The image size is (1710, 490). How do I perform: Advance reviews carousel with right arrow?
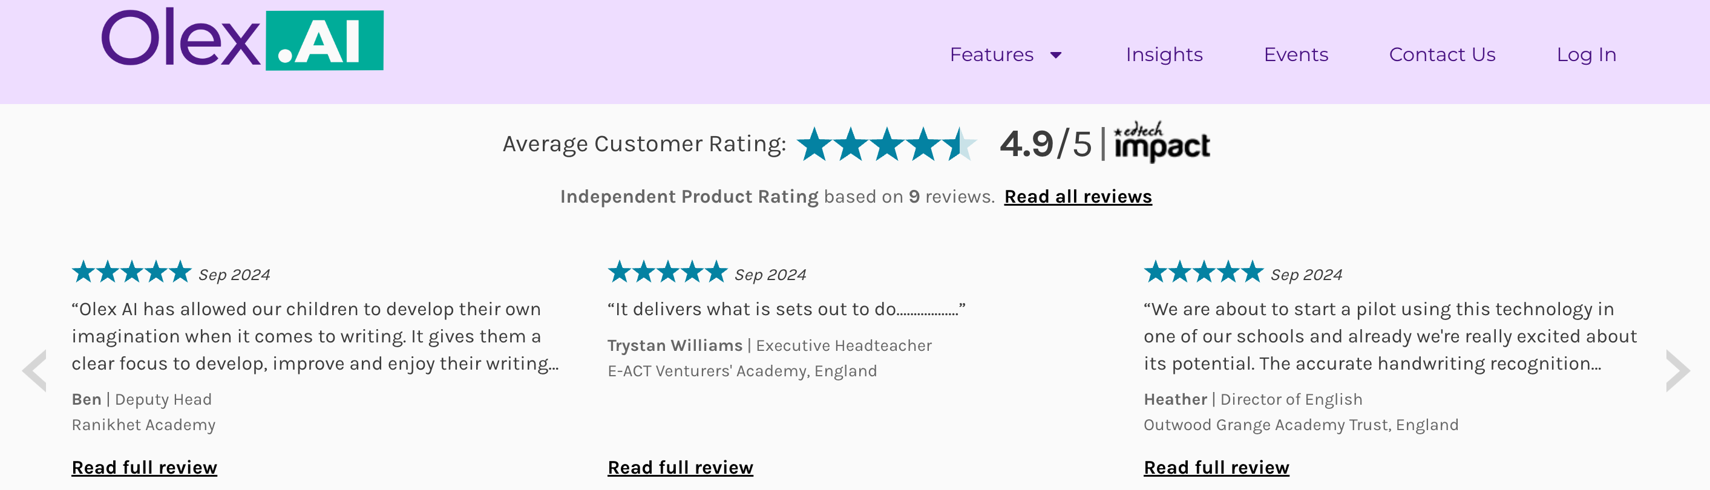(x=1677, y=370)
